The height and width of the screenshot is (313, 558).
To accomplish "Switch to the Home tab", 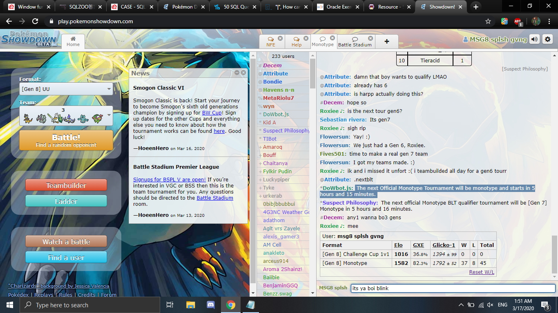I will click(x=73, y=42).
